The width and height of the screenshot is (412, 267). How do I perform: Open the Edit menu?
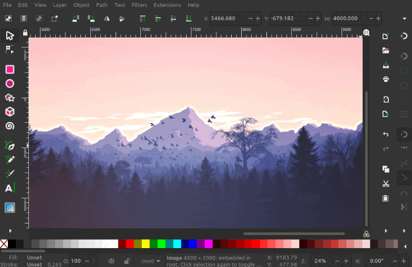[23, 5]
